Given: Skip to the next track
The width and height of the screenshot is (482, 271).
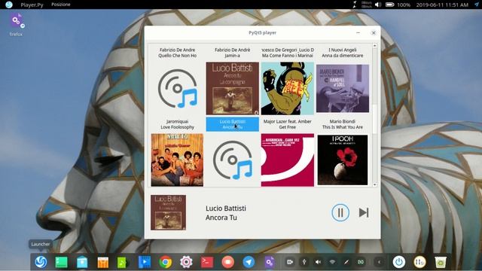Looking at the screenshot, I should pyautogui.click(x=364, y=212).
